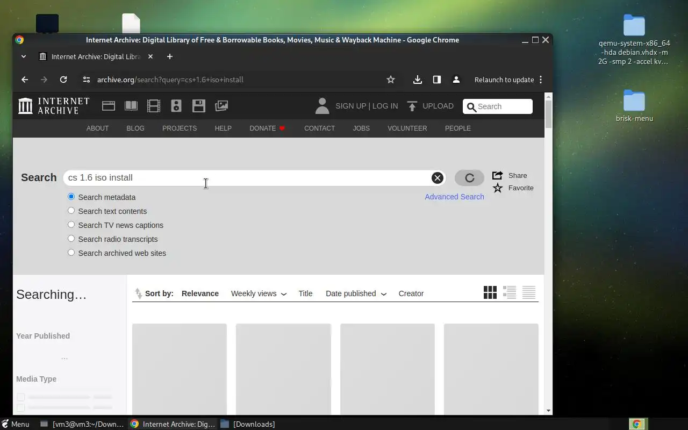Open the Images icon in navigation
This screenshot has width=688, height=430.
pyautogui.click(x=221, y=106)
